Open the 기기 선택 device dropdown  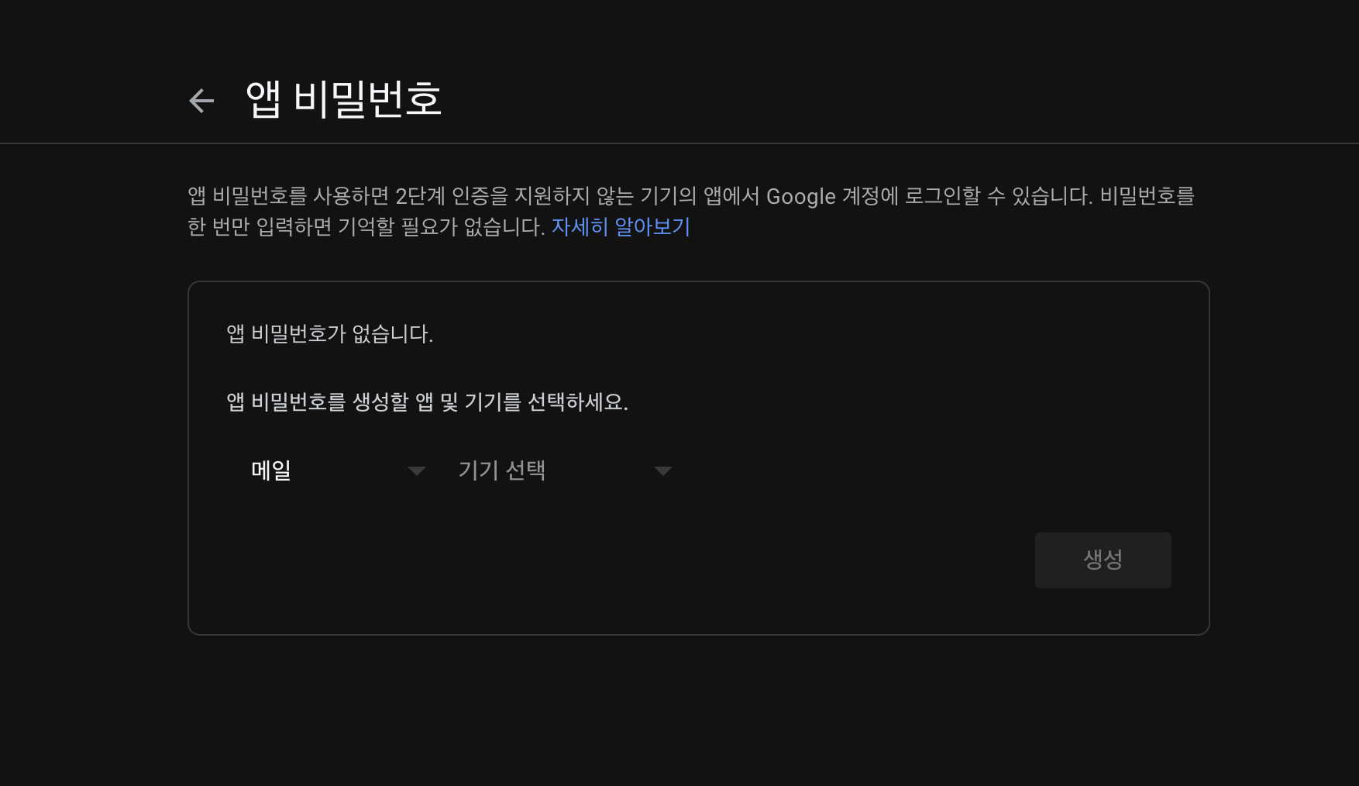click(565, 471)
